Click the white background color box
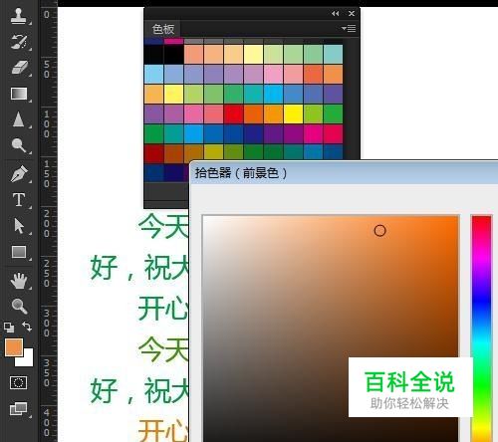Image resolution: width=498 pixels, height=442 pixels. coord(28,361)
